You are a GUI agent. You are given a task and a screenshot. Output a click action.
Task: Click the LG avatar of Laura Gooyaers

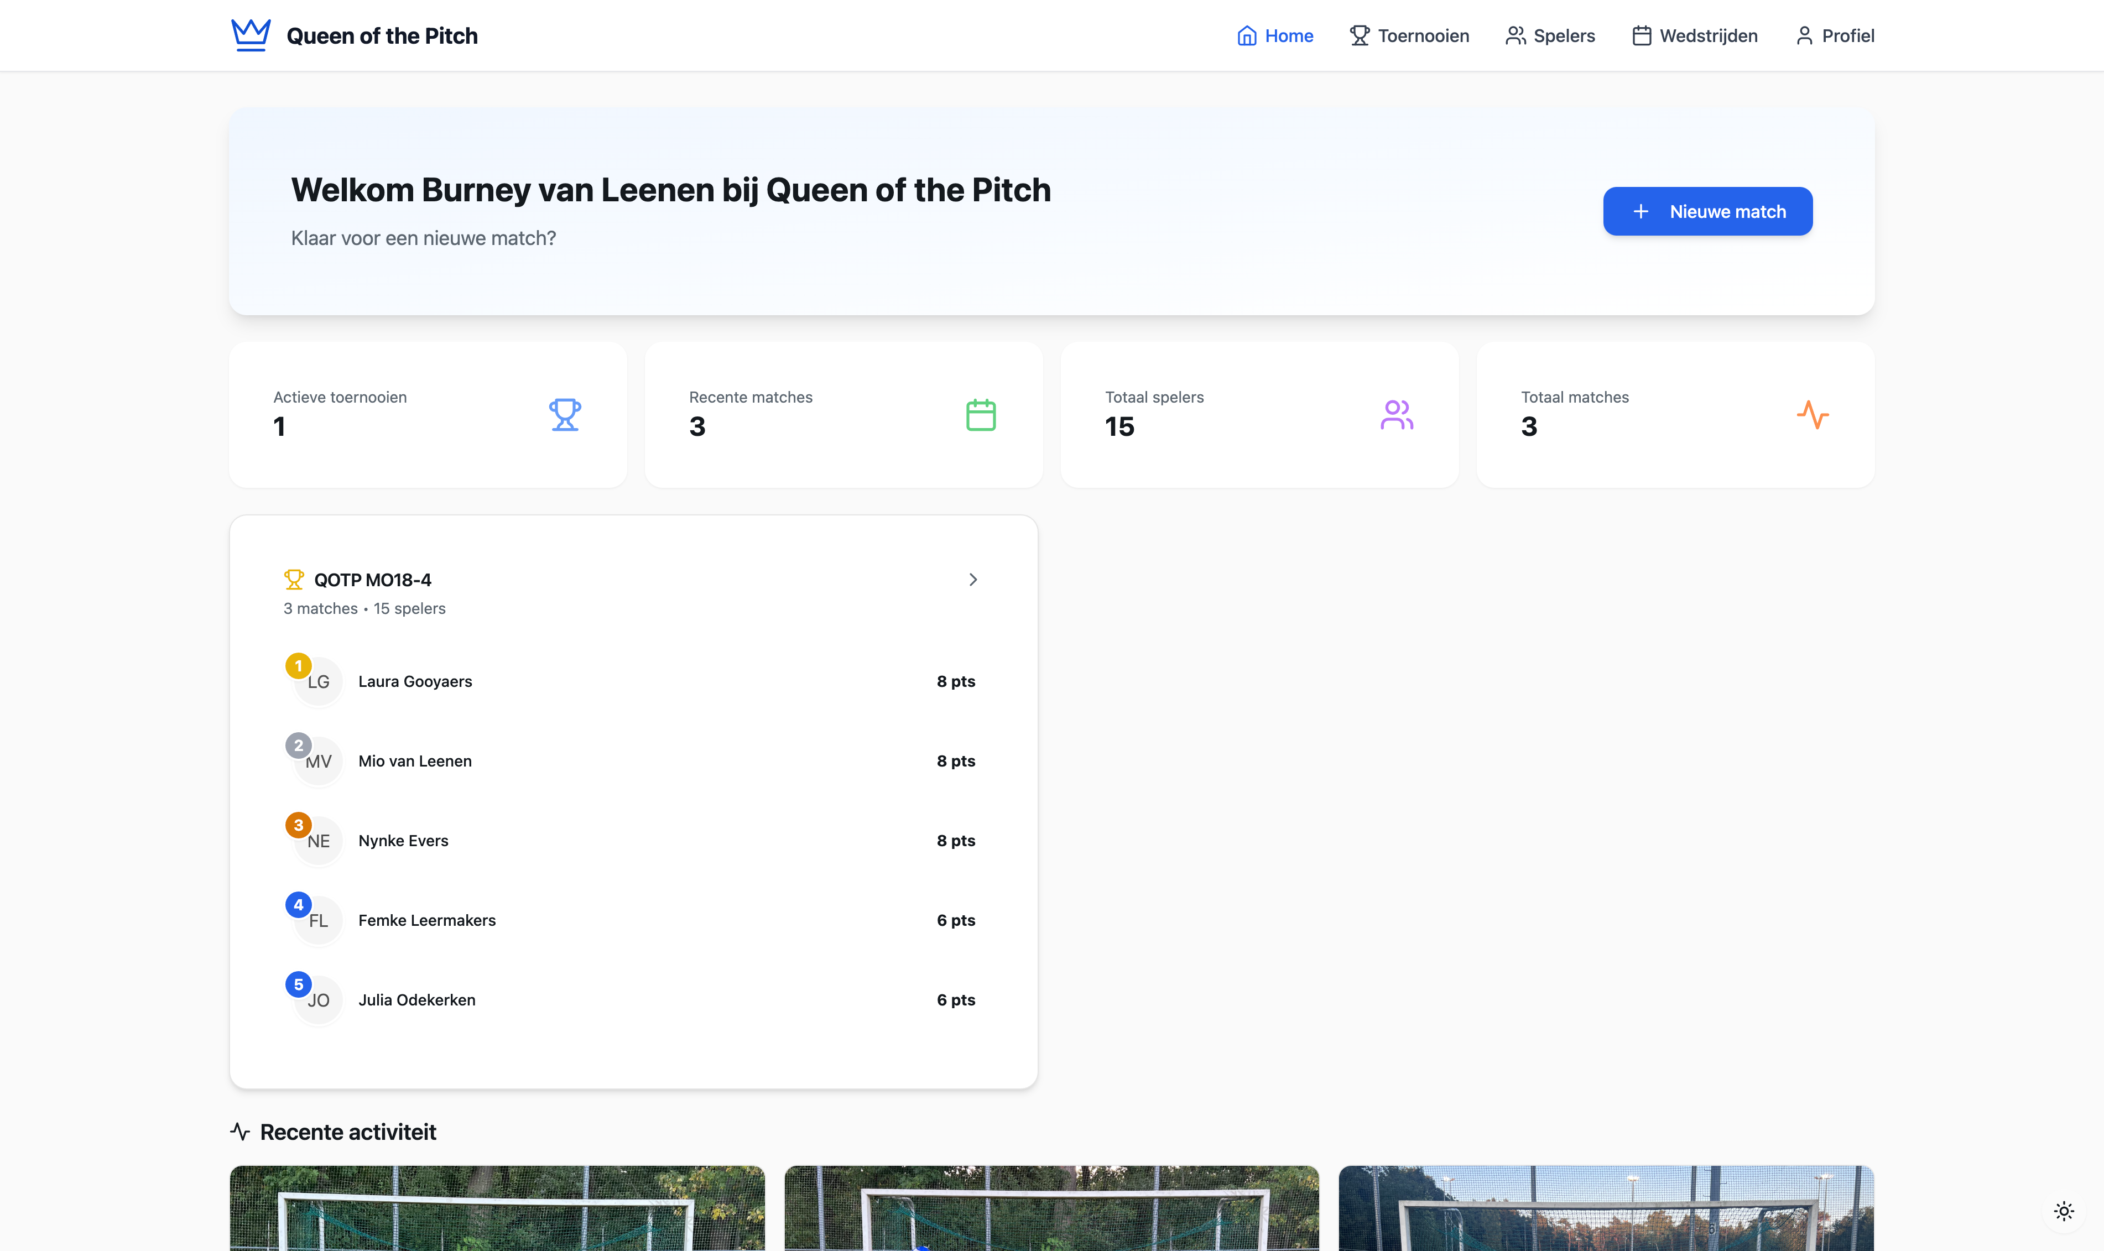[x=319, y=681]
